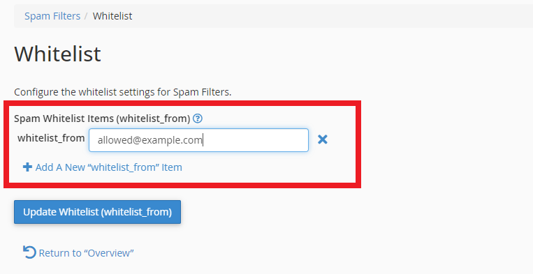Click the red highlight box border
This screenshot has width=533, height=274.
click(x=182, y=103)
